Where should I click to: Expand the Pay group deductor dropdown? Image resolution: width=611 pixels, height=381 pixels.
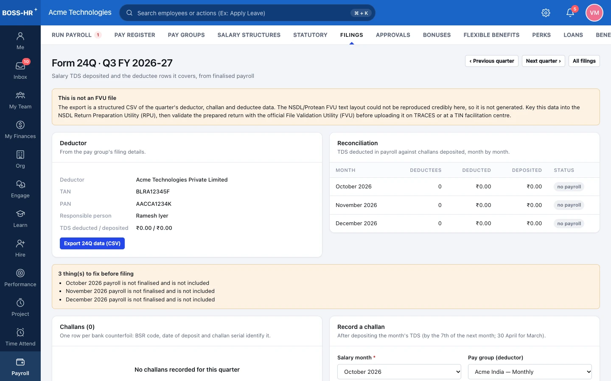click(530, 372)
